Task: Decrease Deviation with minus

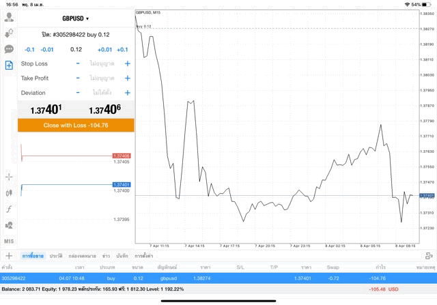Action: [78, 93]
